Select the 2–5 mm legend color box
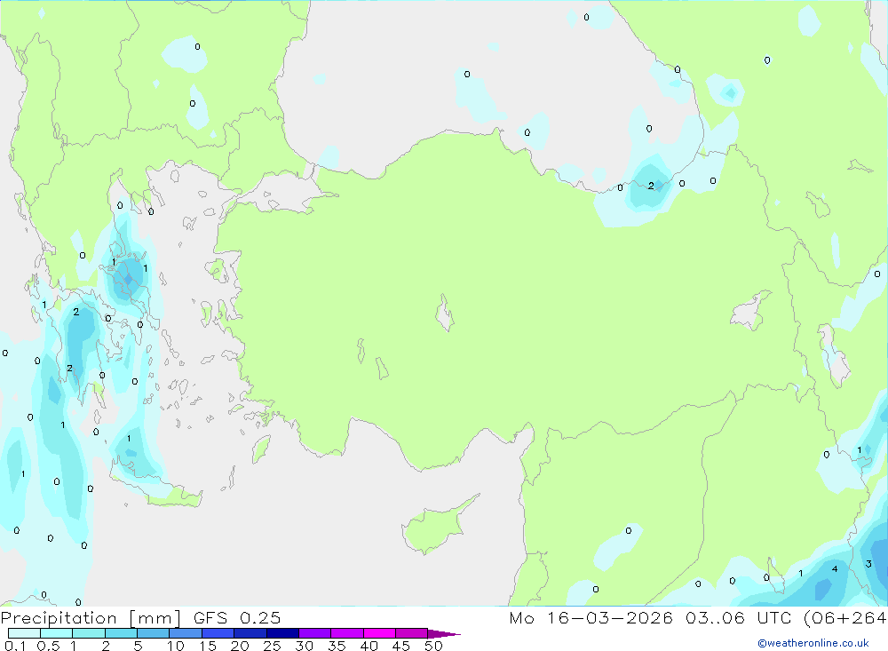The image size is (888, 651). 121,633
